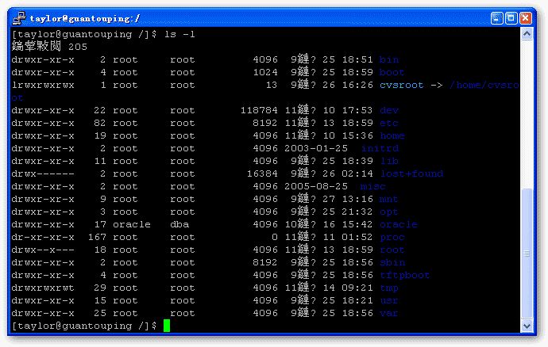The image size is (548, 347).
Task: Click the 'dr-xr-xr-x' permissions string
Action: pos(43,238)
